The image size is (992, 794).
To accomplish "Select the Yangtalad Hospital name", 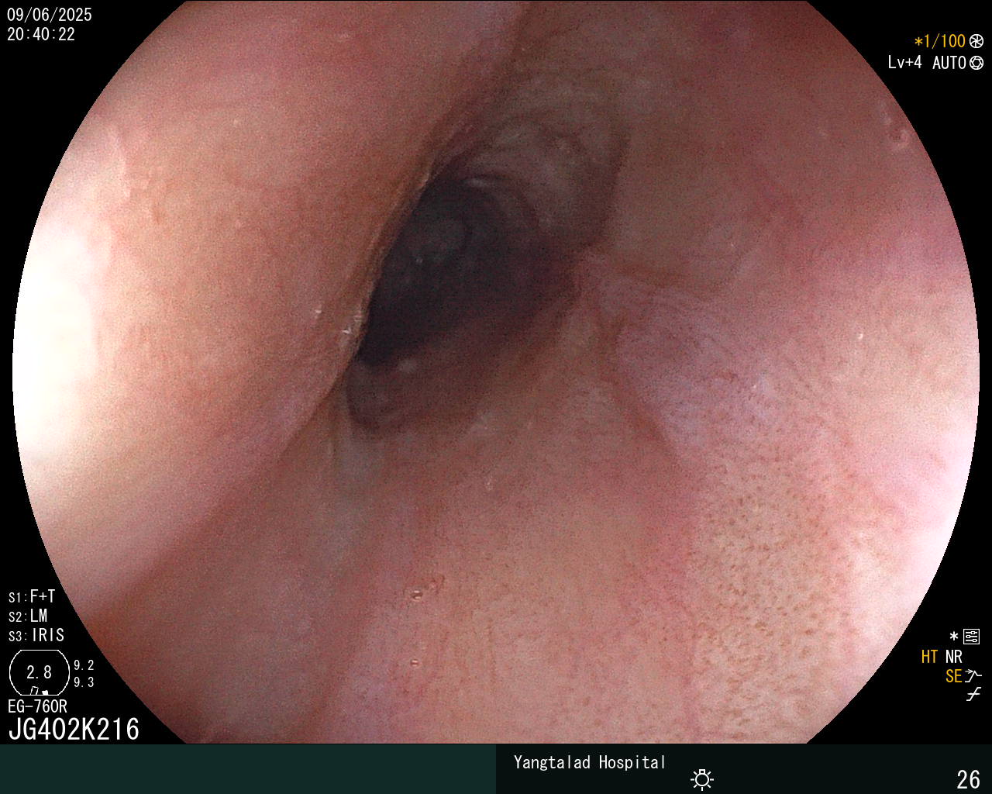I will pyautogui.click(x=590, y=762).
